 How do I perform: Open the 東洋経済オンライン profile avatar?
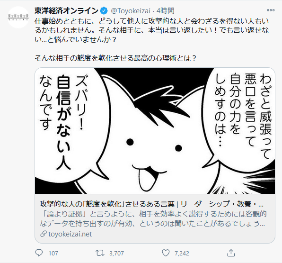pos(18,17)
